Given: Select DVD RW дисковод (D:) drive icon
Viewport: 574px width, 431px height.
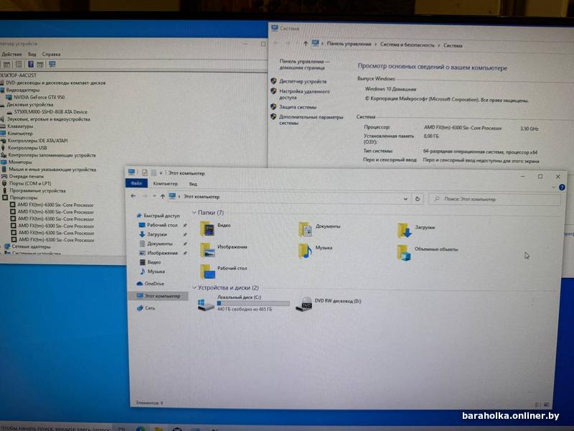Looking at the screenshot, I should (304, 304).
